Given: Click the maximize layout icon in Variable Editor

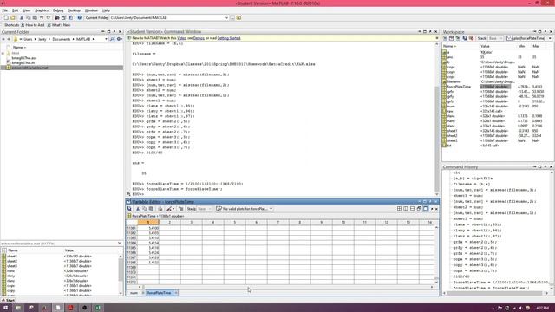Looking at the screenshot, I should click(426, 209).
